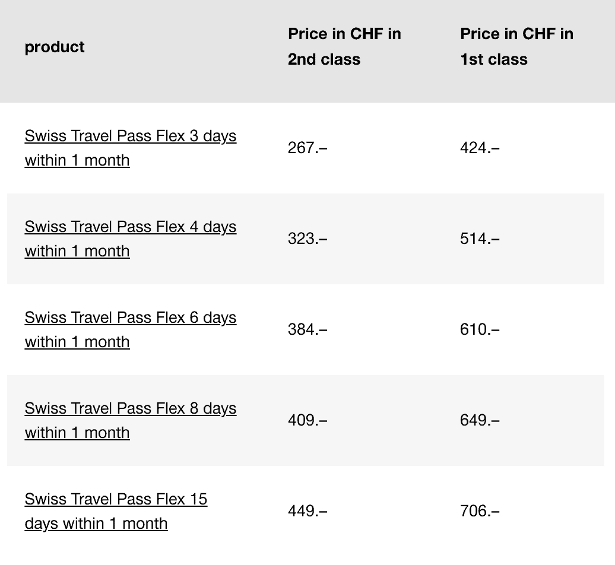Screen dimensions: 615x565
Task: Click 'Price in CHF in 2nd class' header
Action: 344,46
